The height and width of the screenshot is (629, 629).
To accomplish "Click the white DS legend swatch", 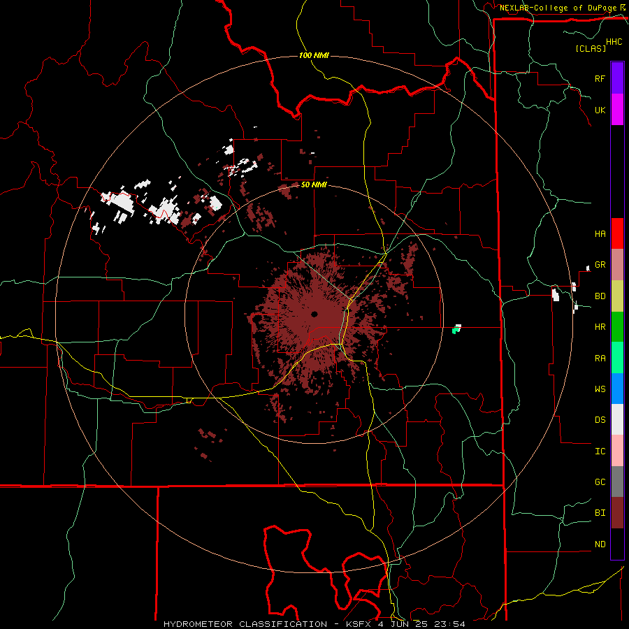I will tap(617, 419).
